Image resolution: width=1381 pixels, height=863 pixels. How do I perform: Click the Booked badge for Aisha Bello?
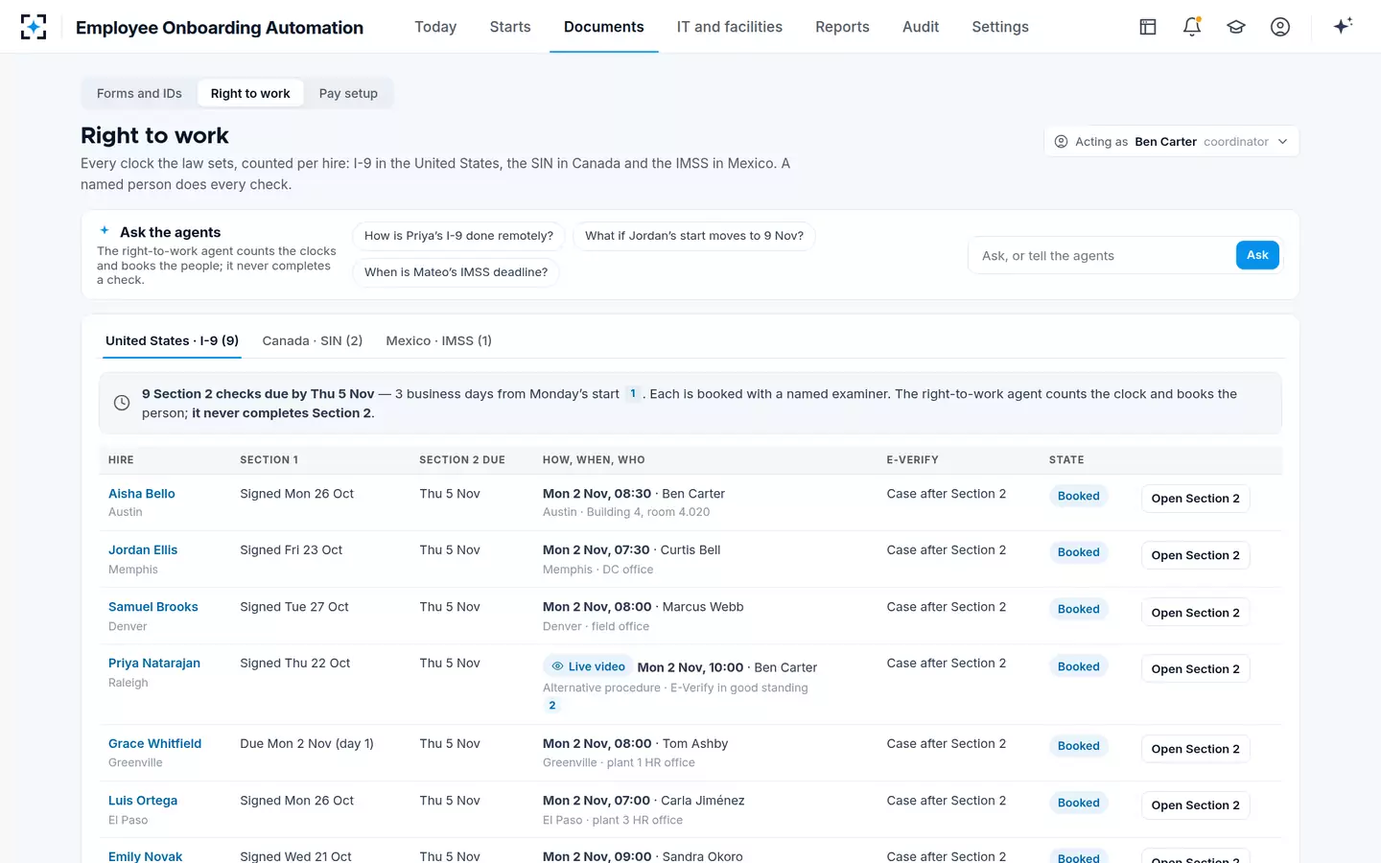(x=1079, y=496)
